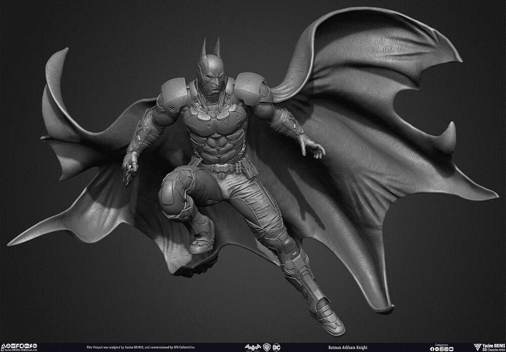Image resolution: width=506 pixels, height=352 pixels.
Task: Open the ArtStation icon in footer
Action: 3,346
